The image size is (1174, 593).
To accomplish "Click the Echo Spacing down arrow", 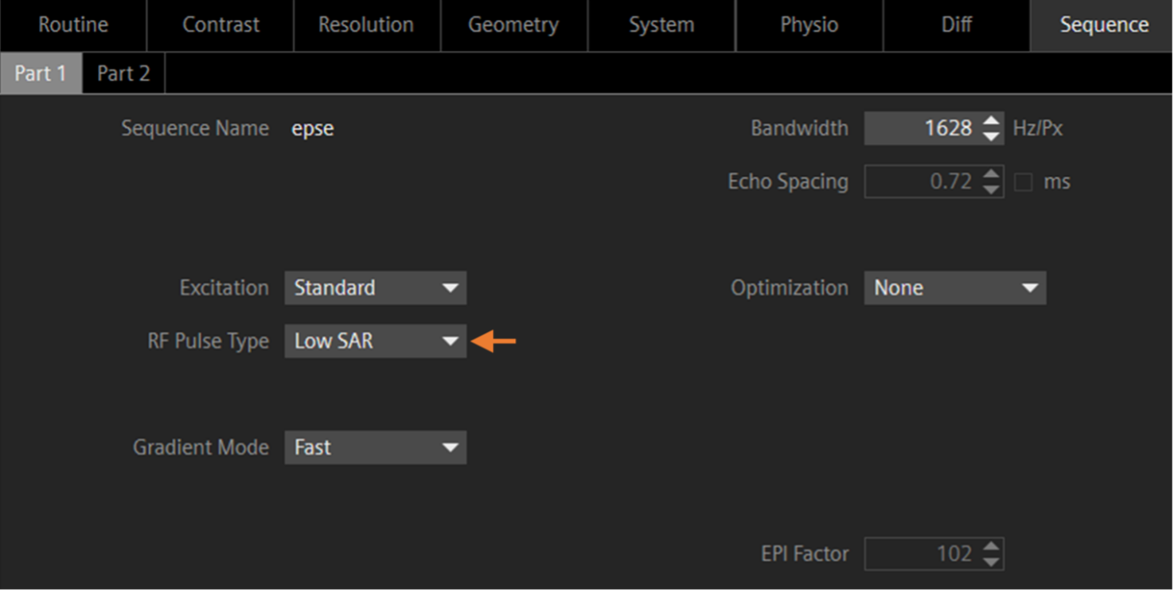I will 991,189.
